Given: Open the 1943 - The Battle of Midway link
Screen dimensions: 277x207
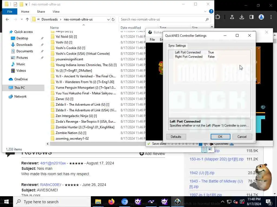Looking at the screenshot, I should point(216,184).
